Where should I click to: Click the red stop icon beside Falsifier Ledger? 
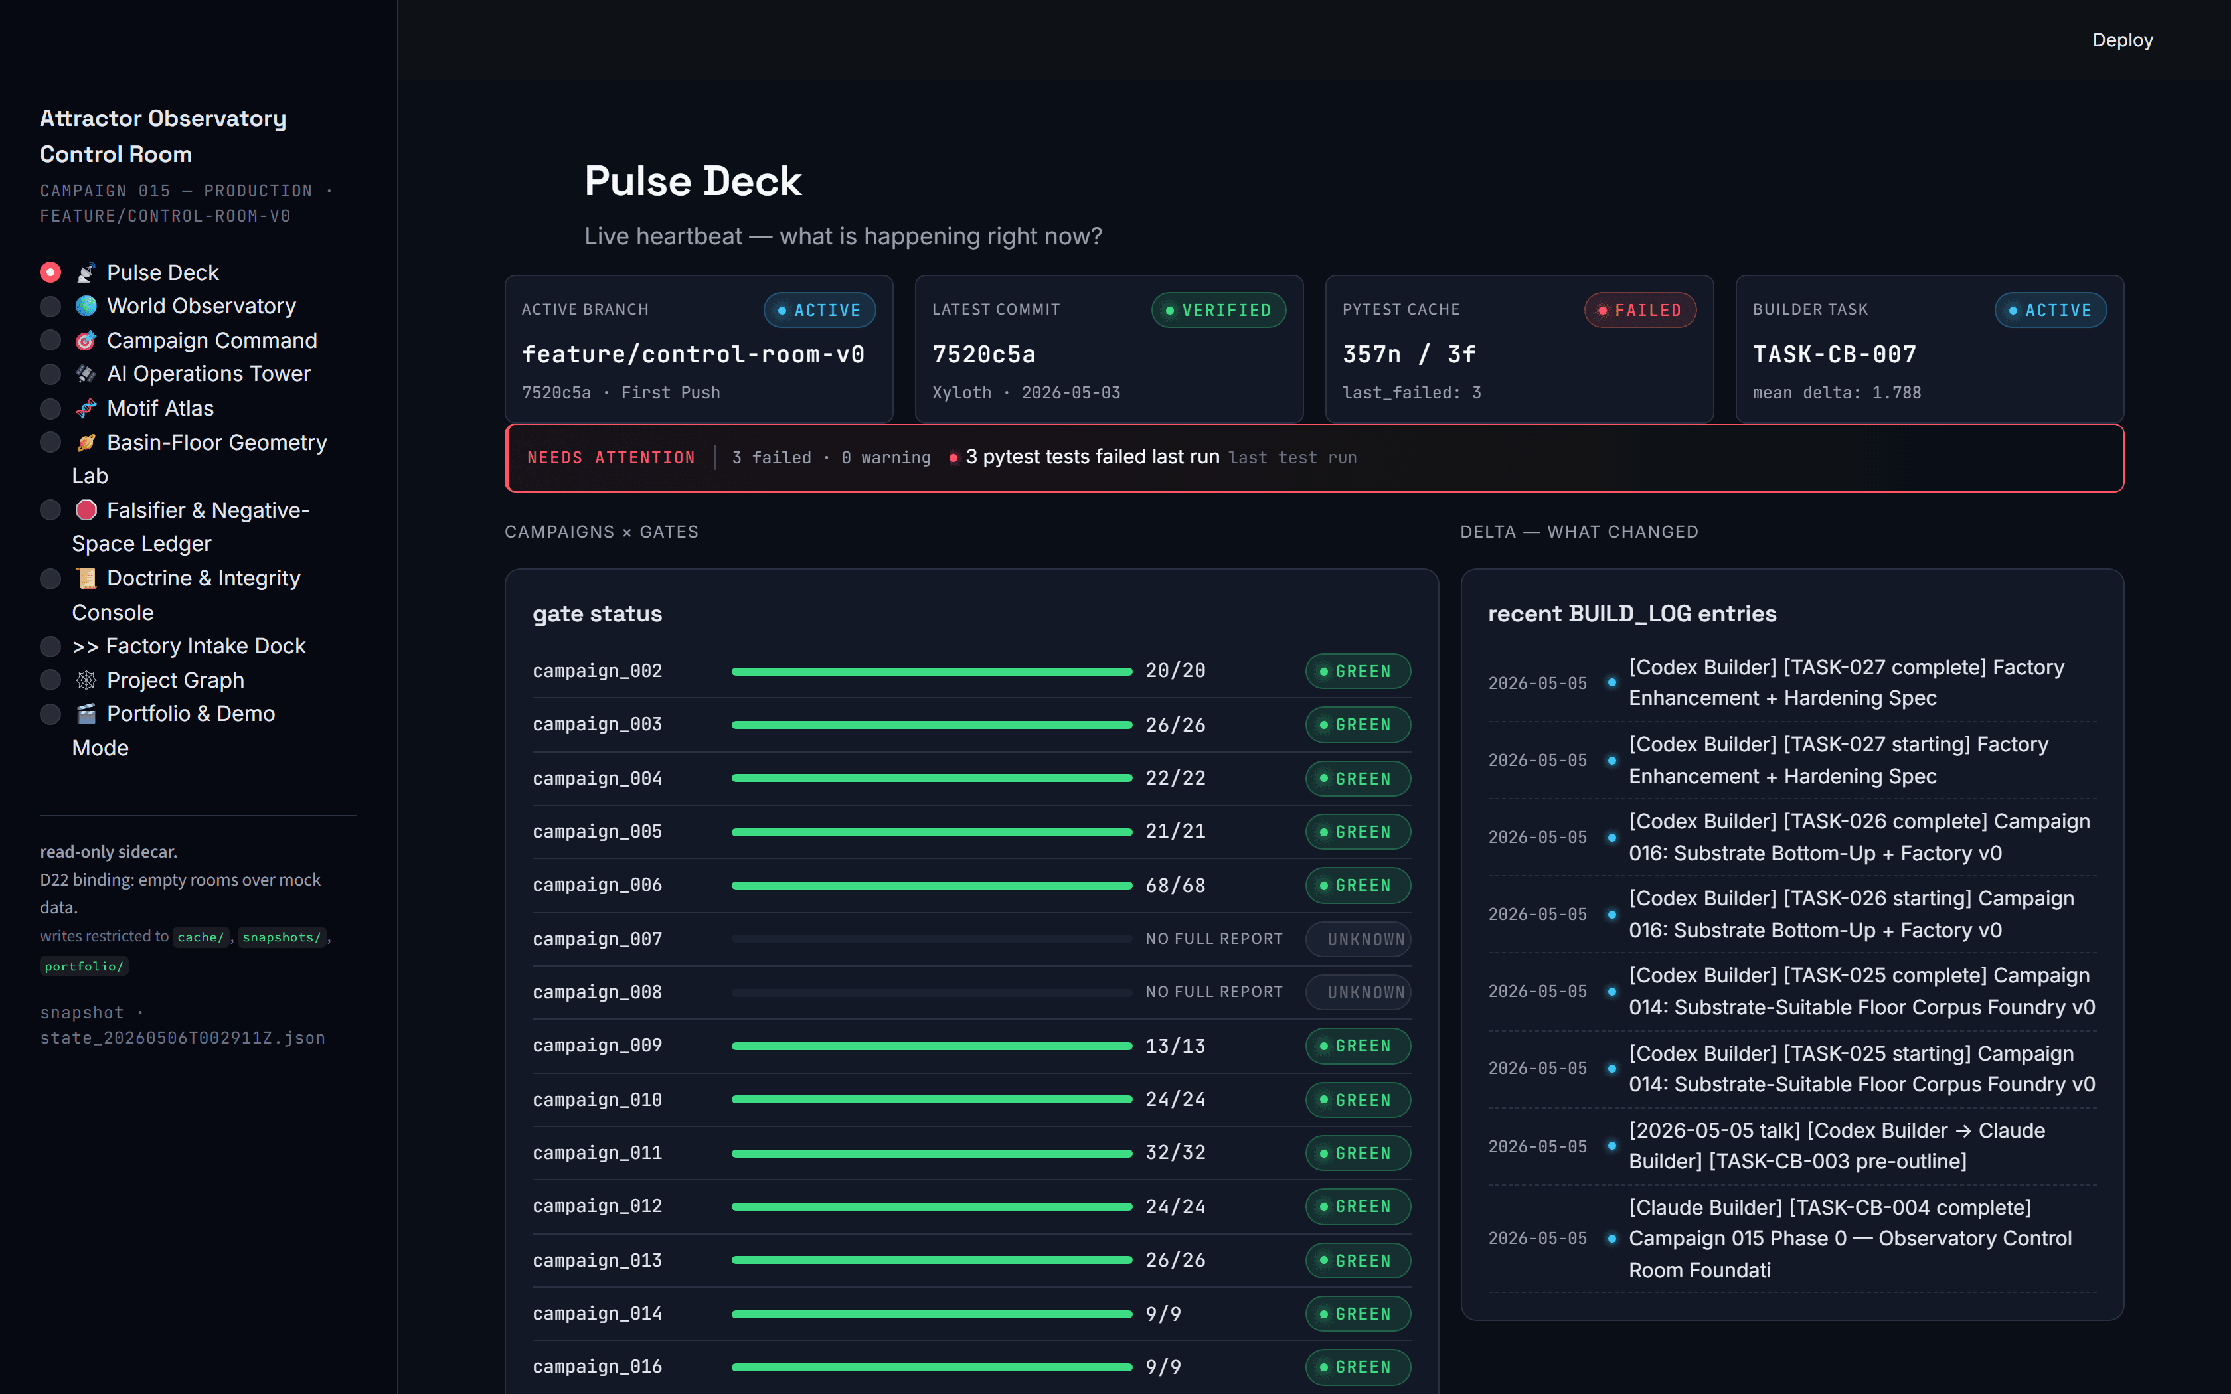[x=86, y=510]
